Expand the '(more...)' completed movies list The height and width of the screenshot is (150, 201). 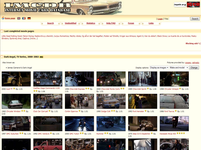click(34, 38)
